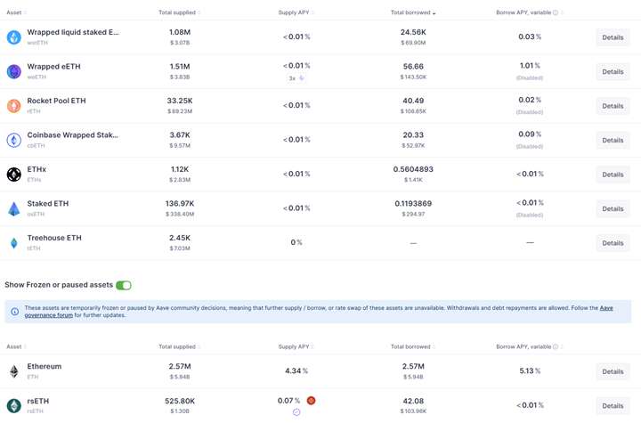The height and width of the screenshot is (423, 641).
Task: Click the Treehouse ETH asset name
Action: tap(54, 238)
